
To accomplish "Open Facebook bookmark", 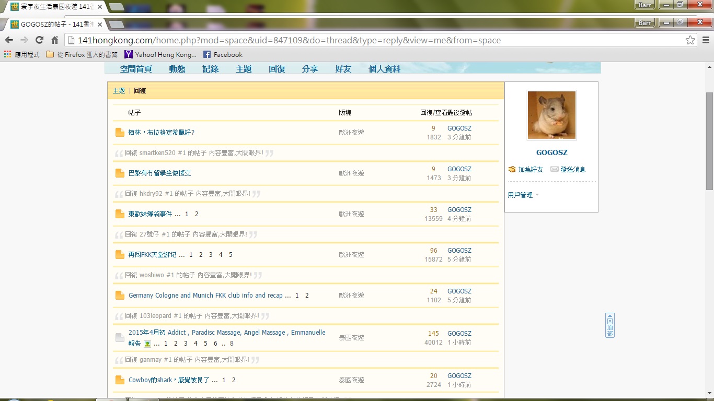I will point(223,54).
